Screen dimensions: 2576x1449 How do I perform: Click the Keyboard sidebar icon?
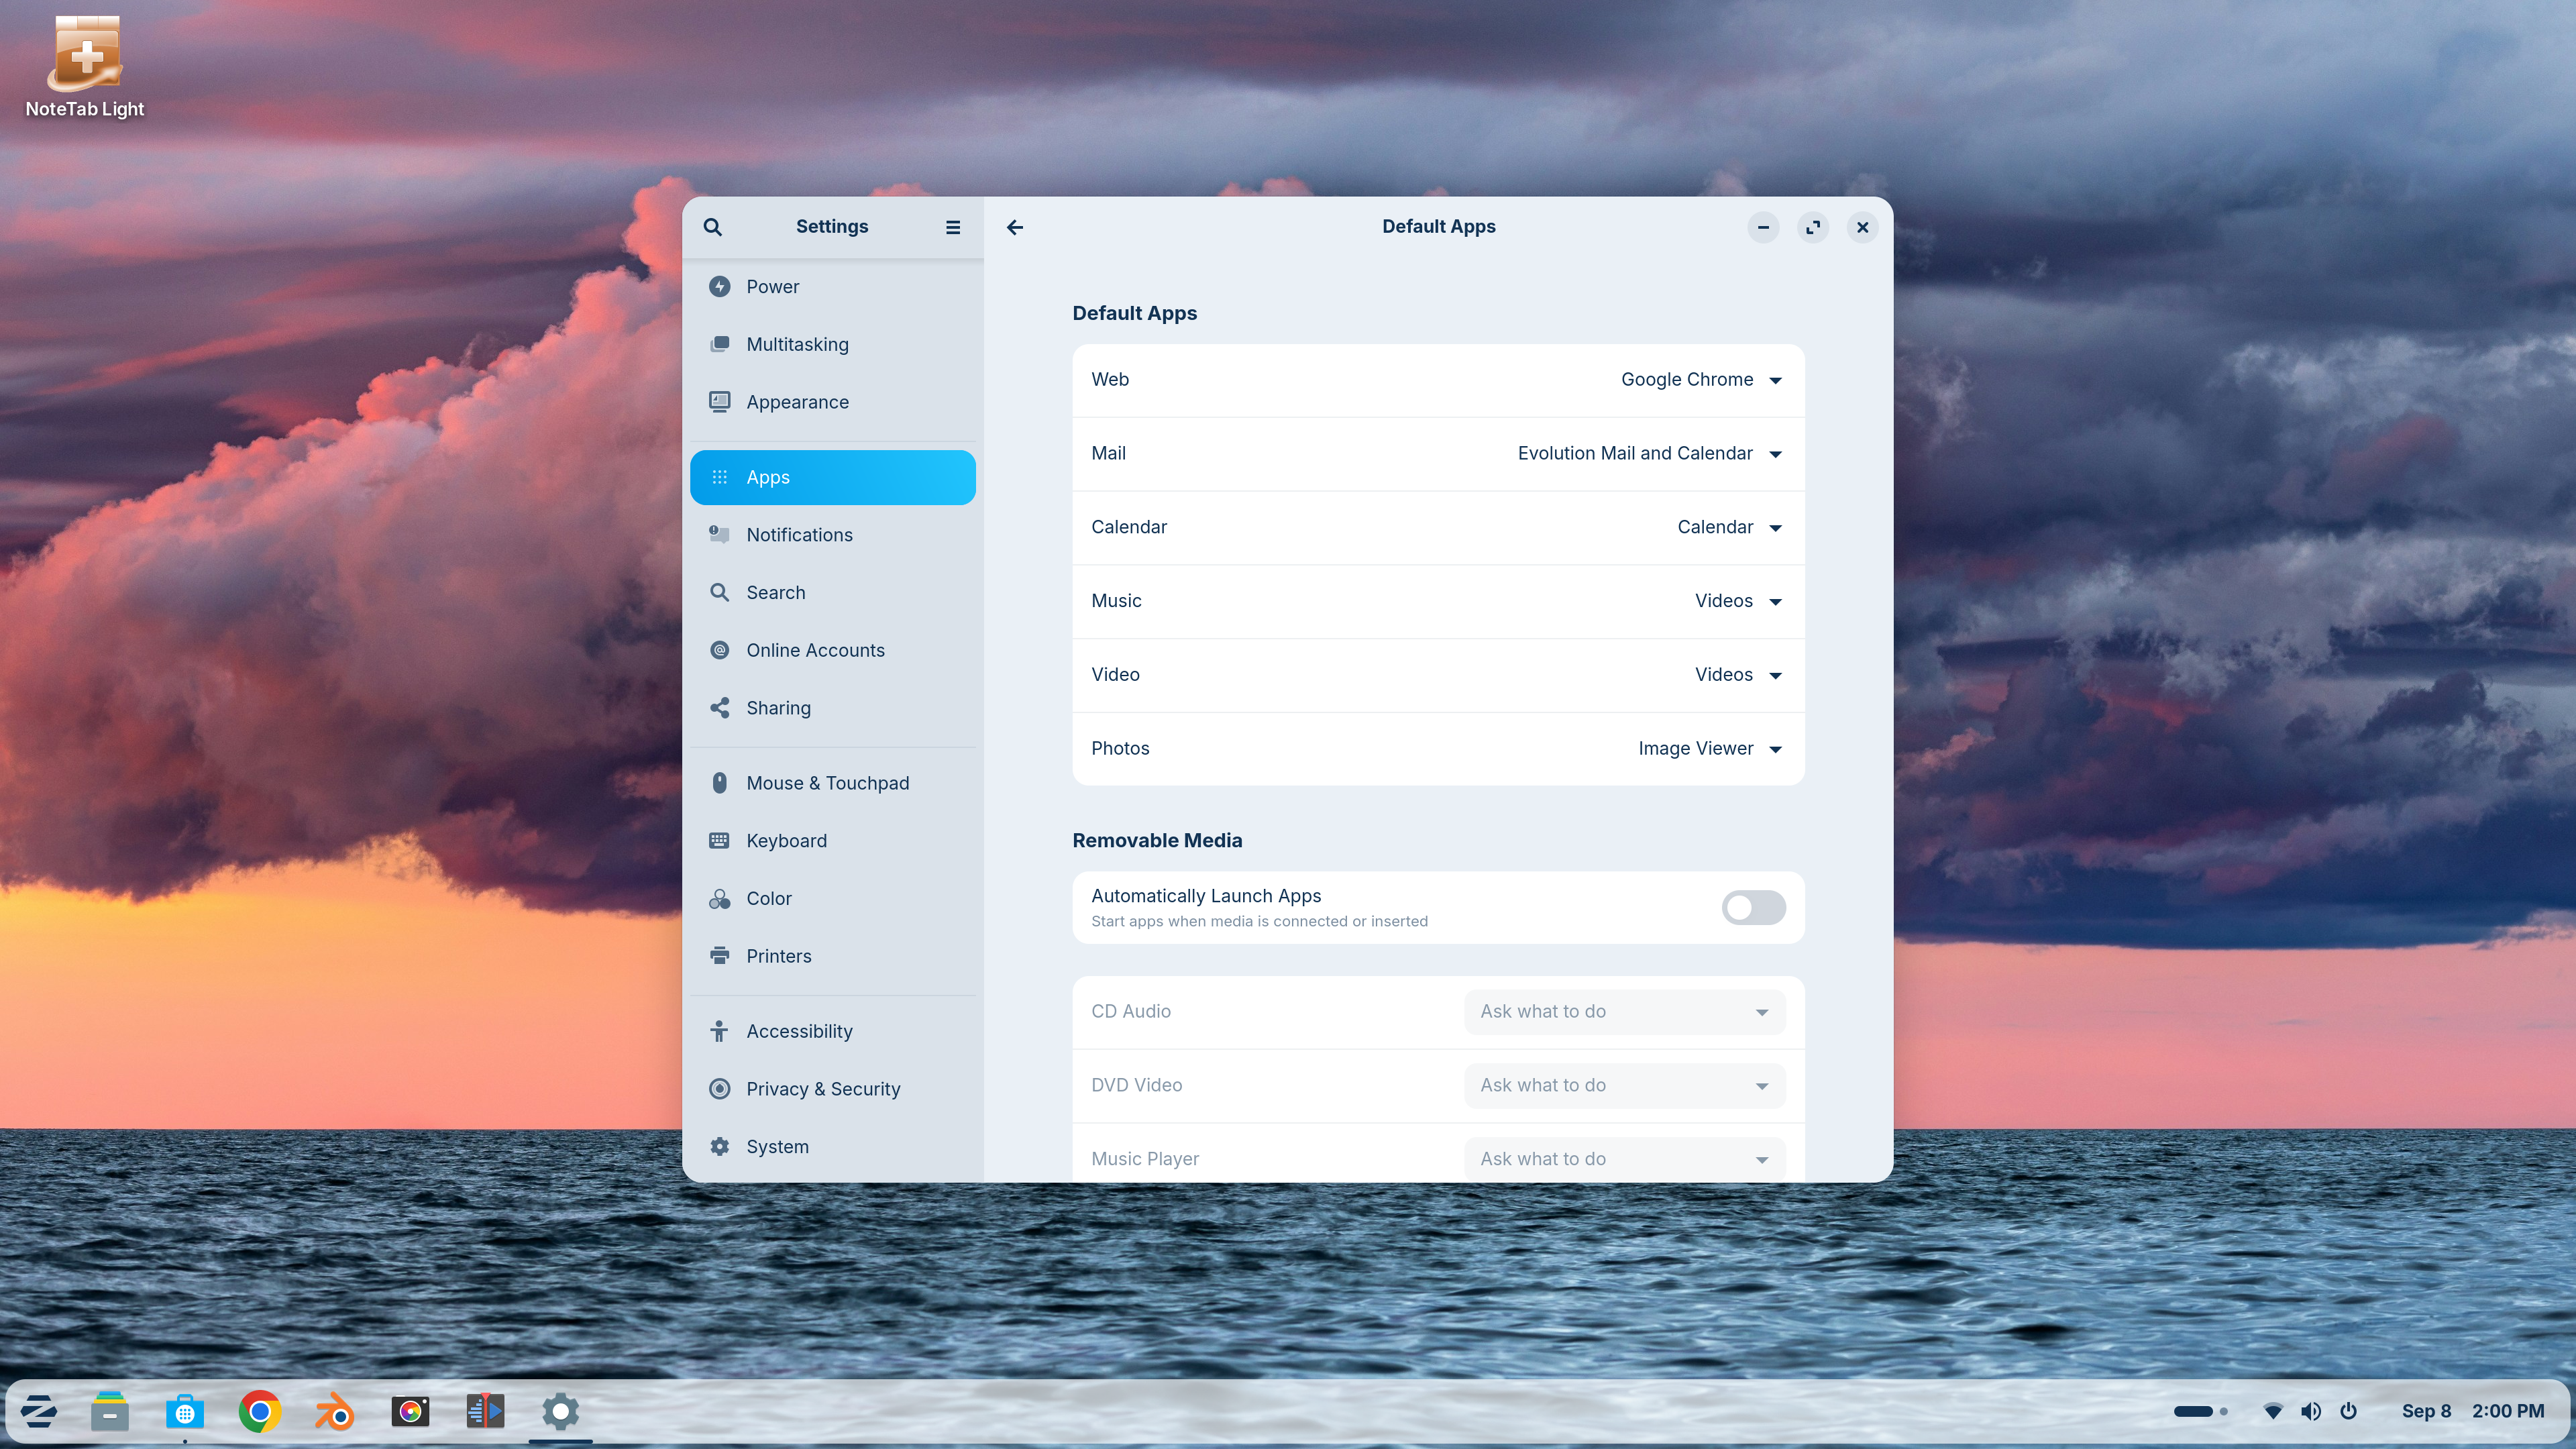(x=719, y=840)
